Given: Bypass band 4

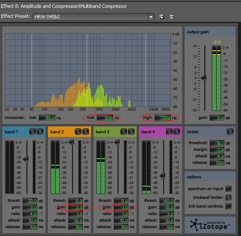Looking at the screenshot, I should click(x=177, y=132).
